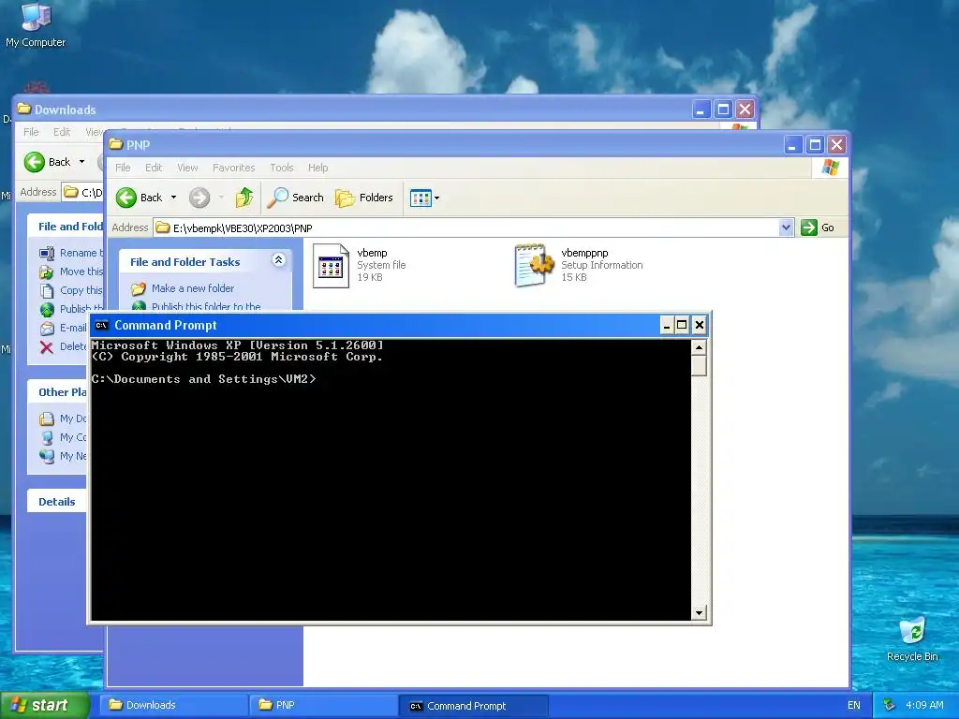Click the Copy this task icon in Downloads

[47, 290]
